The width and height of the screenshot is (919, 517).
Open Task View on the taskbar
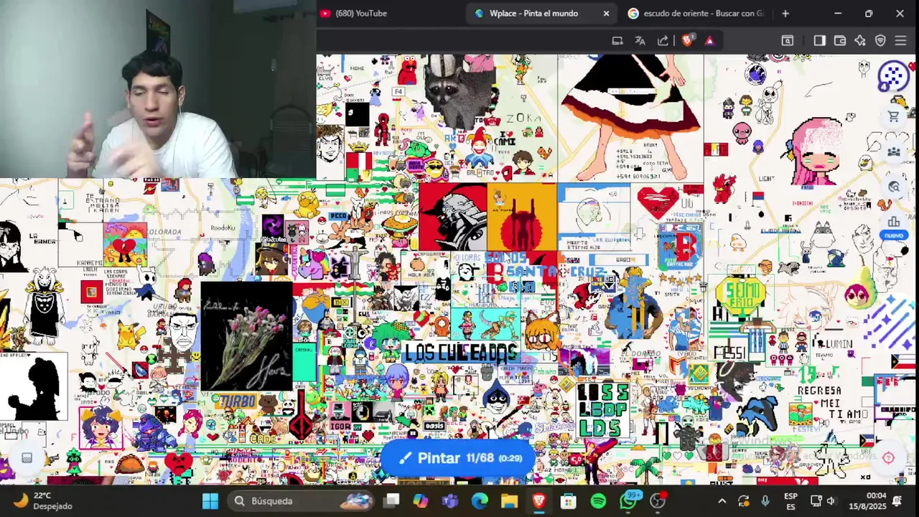tap(391, 500)
